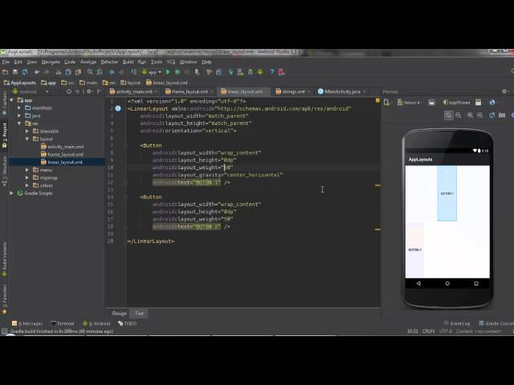Click AppLayouts in the breadcrumb bar
This screenshot has width=514, height=385.
[20, 83]
